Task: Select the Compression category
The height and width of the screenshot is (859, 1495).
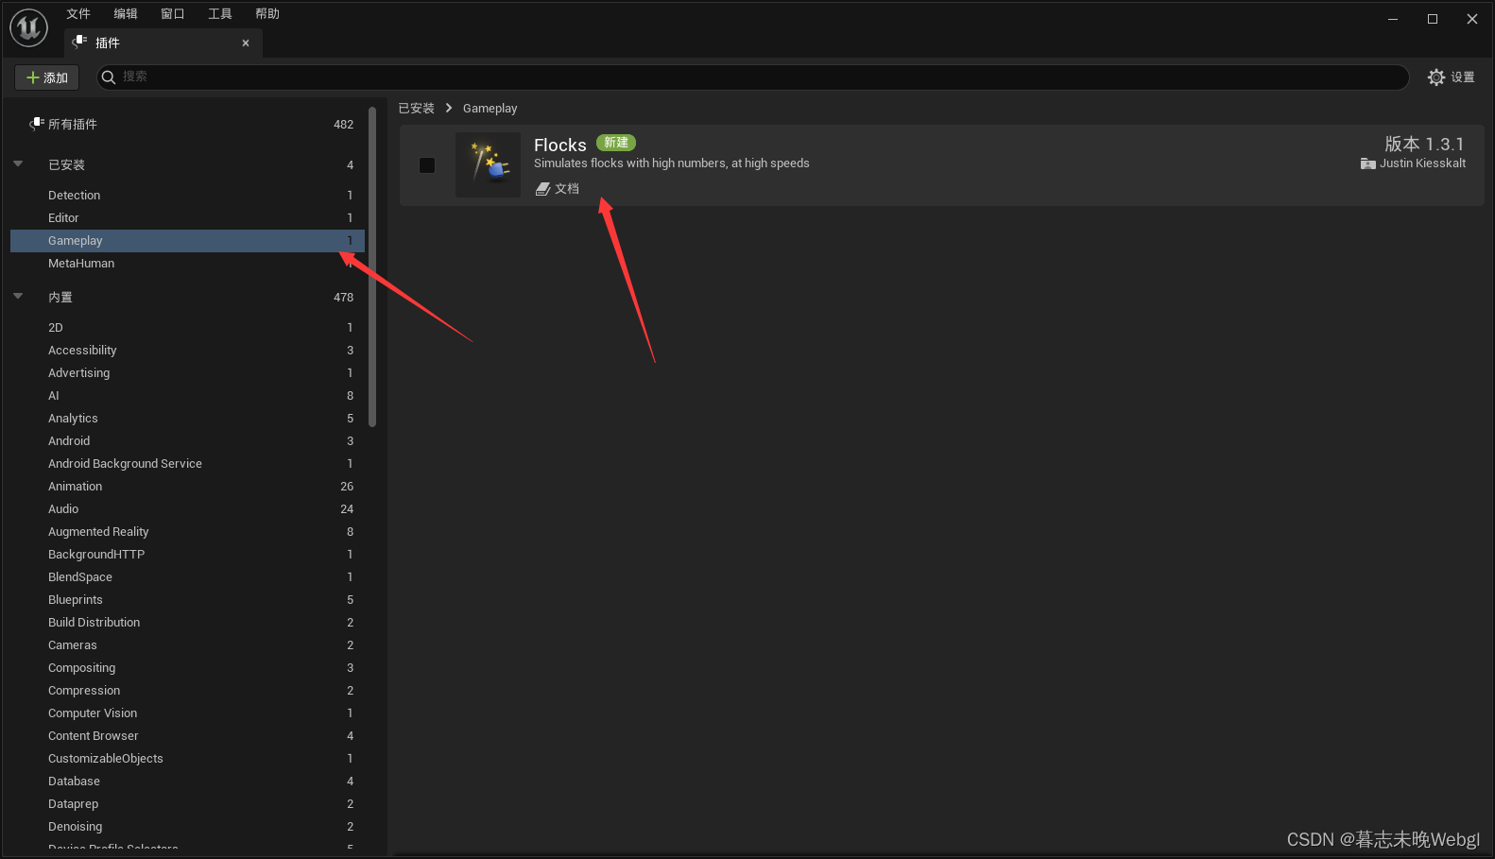Action: [x=187, y=690]
